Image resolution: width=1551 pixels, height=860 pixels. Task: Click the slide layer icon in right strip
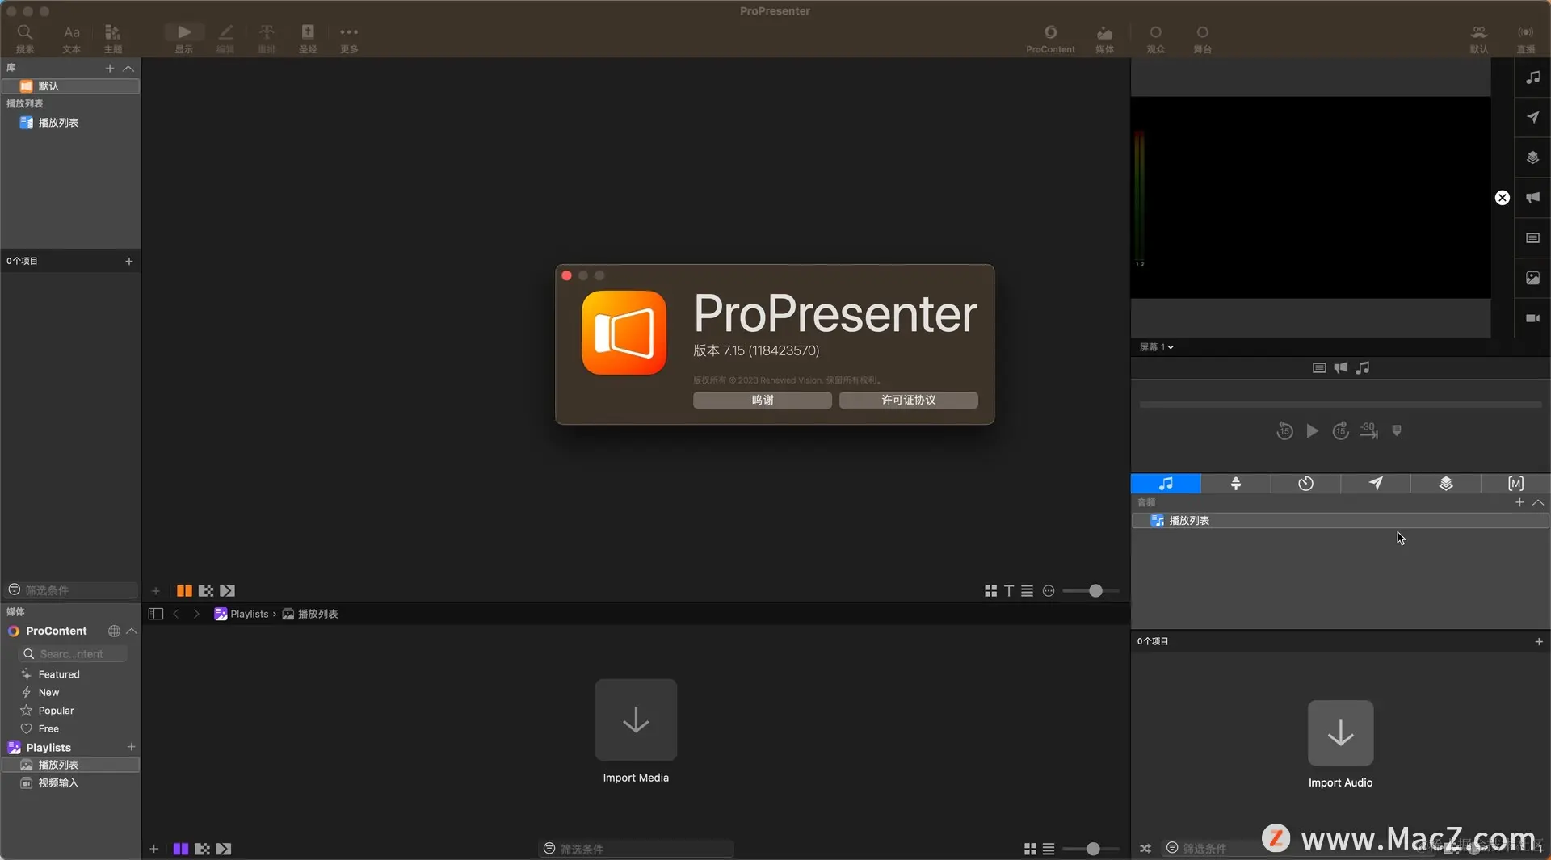(x=1532, y=238)
